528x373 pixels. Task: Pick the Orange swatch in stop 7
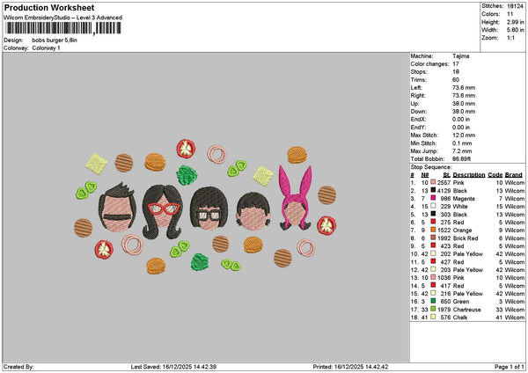(433, 230)
